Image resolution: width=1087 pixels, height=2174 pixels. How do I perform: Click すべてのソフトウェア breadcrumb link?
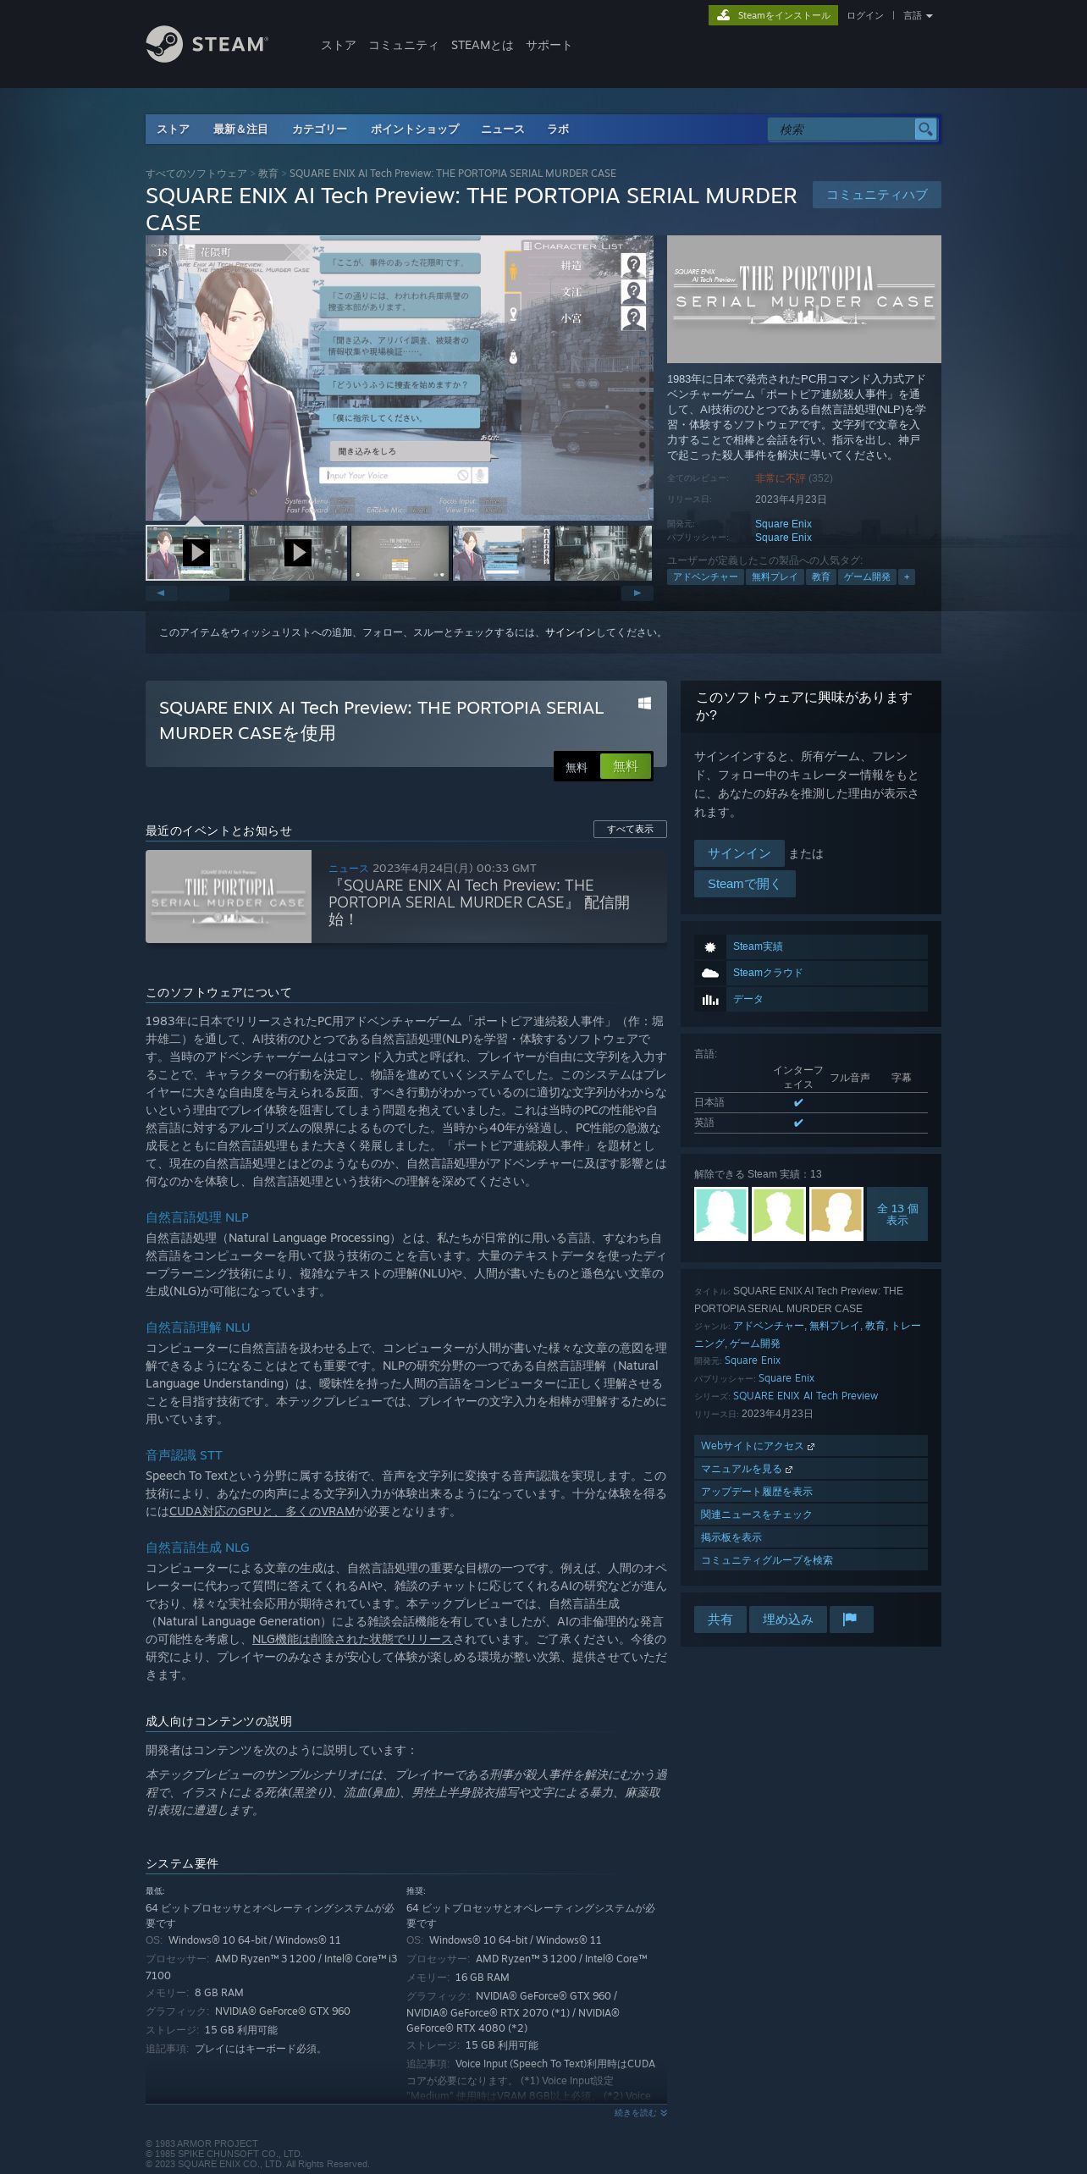coord(196,173)
